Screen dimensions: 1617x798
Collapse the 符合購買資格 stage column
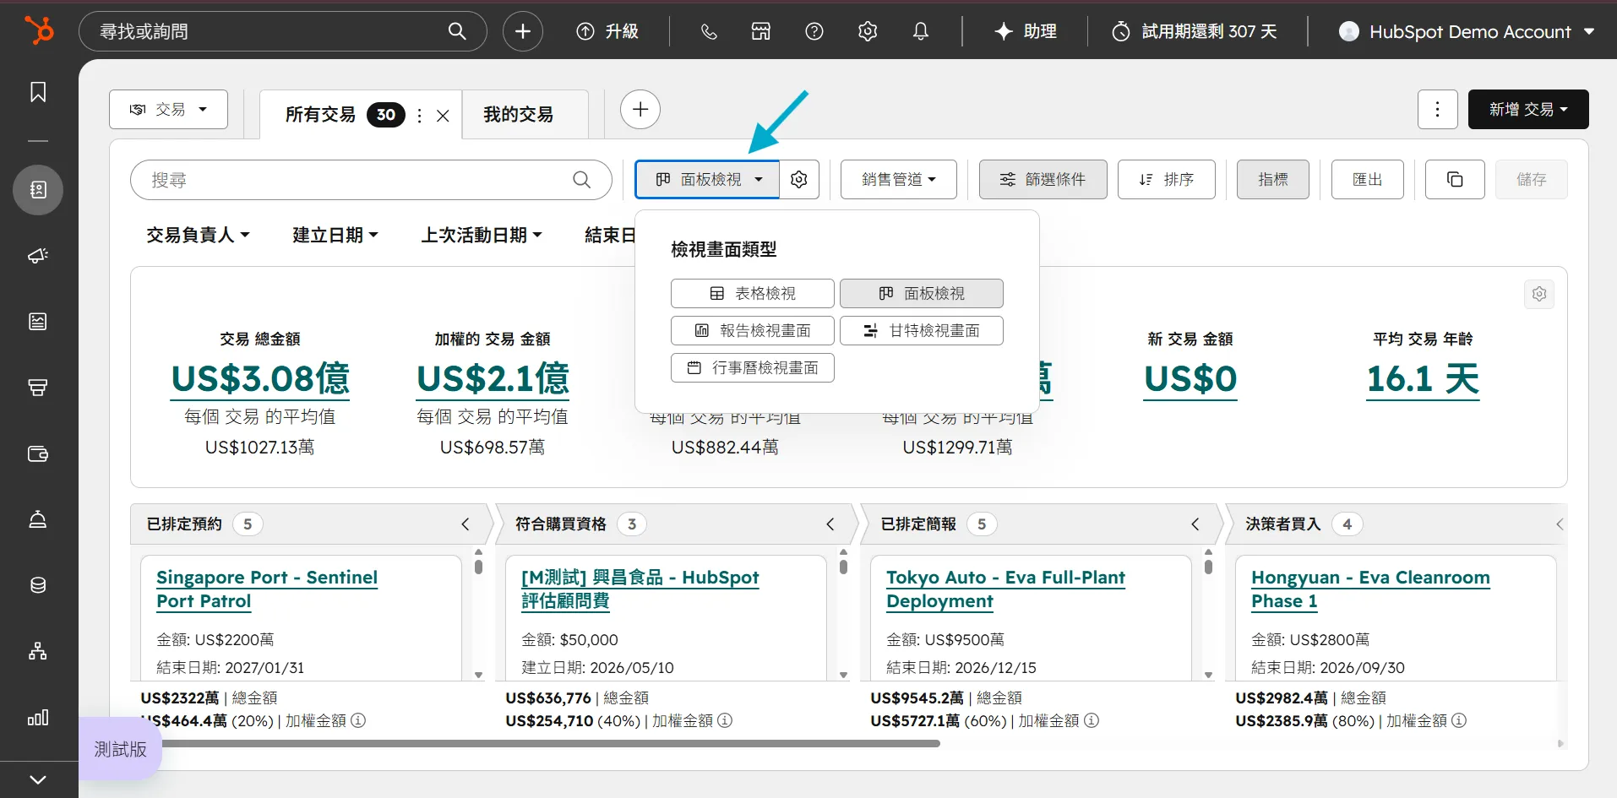(830, 524)
